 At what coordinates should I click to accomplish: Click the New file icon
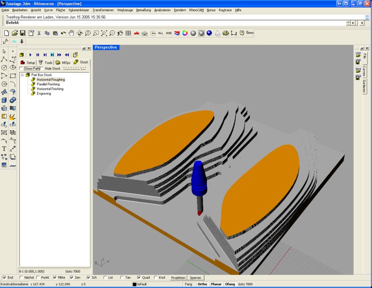coord(7,33)
